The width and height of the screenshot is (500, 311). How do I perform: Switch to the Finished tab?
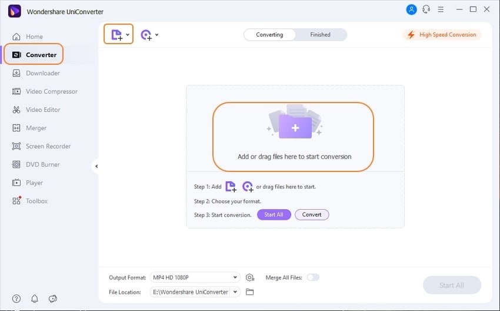point(320,35)
